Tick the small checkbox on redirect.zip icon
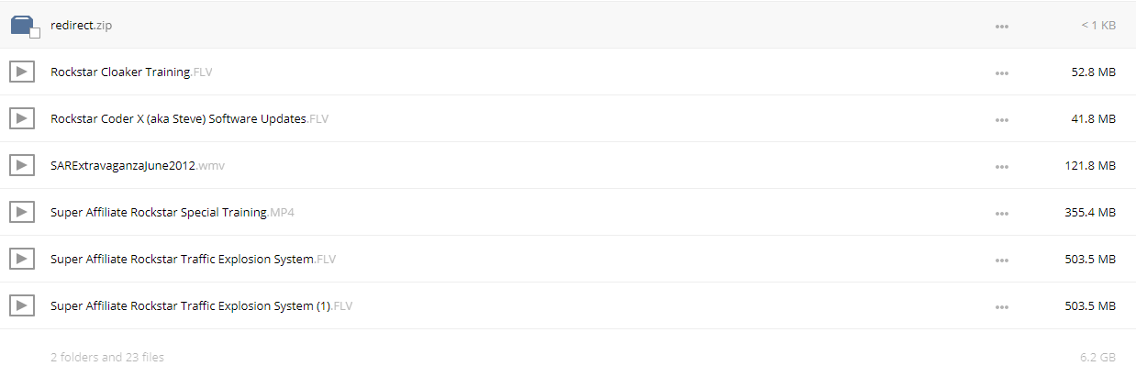The image size is (1136, 388). [x=35, y=33]
